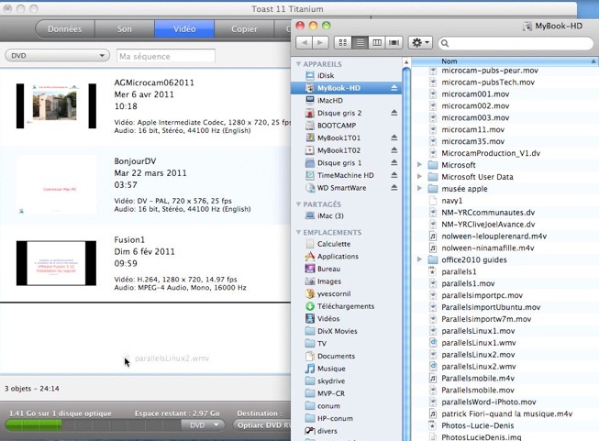This screenshot has height=441, width=599.
Task: Expand the office2010 guides folder
Action: click(419, 259)
